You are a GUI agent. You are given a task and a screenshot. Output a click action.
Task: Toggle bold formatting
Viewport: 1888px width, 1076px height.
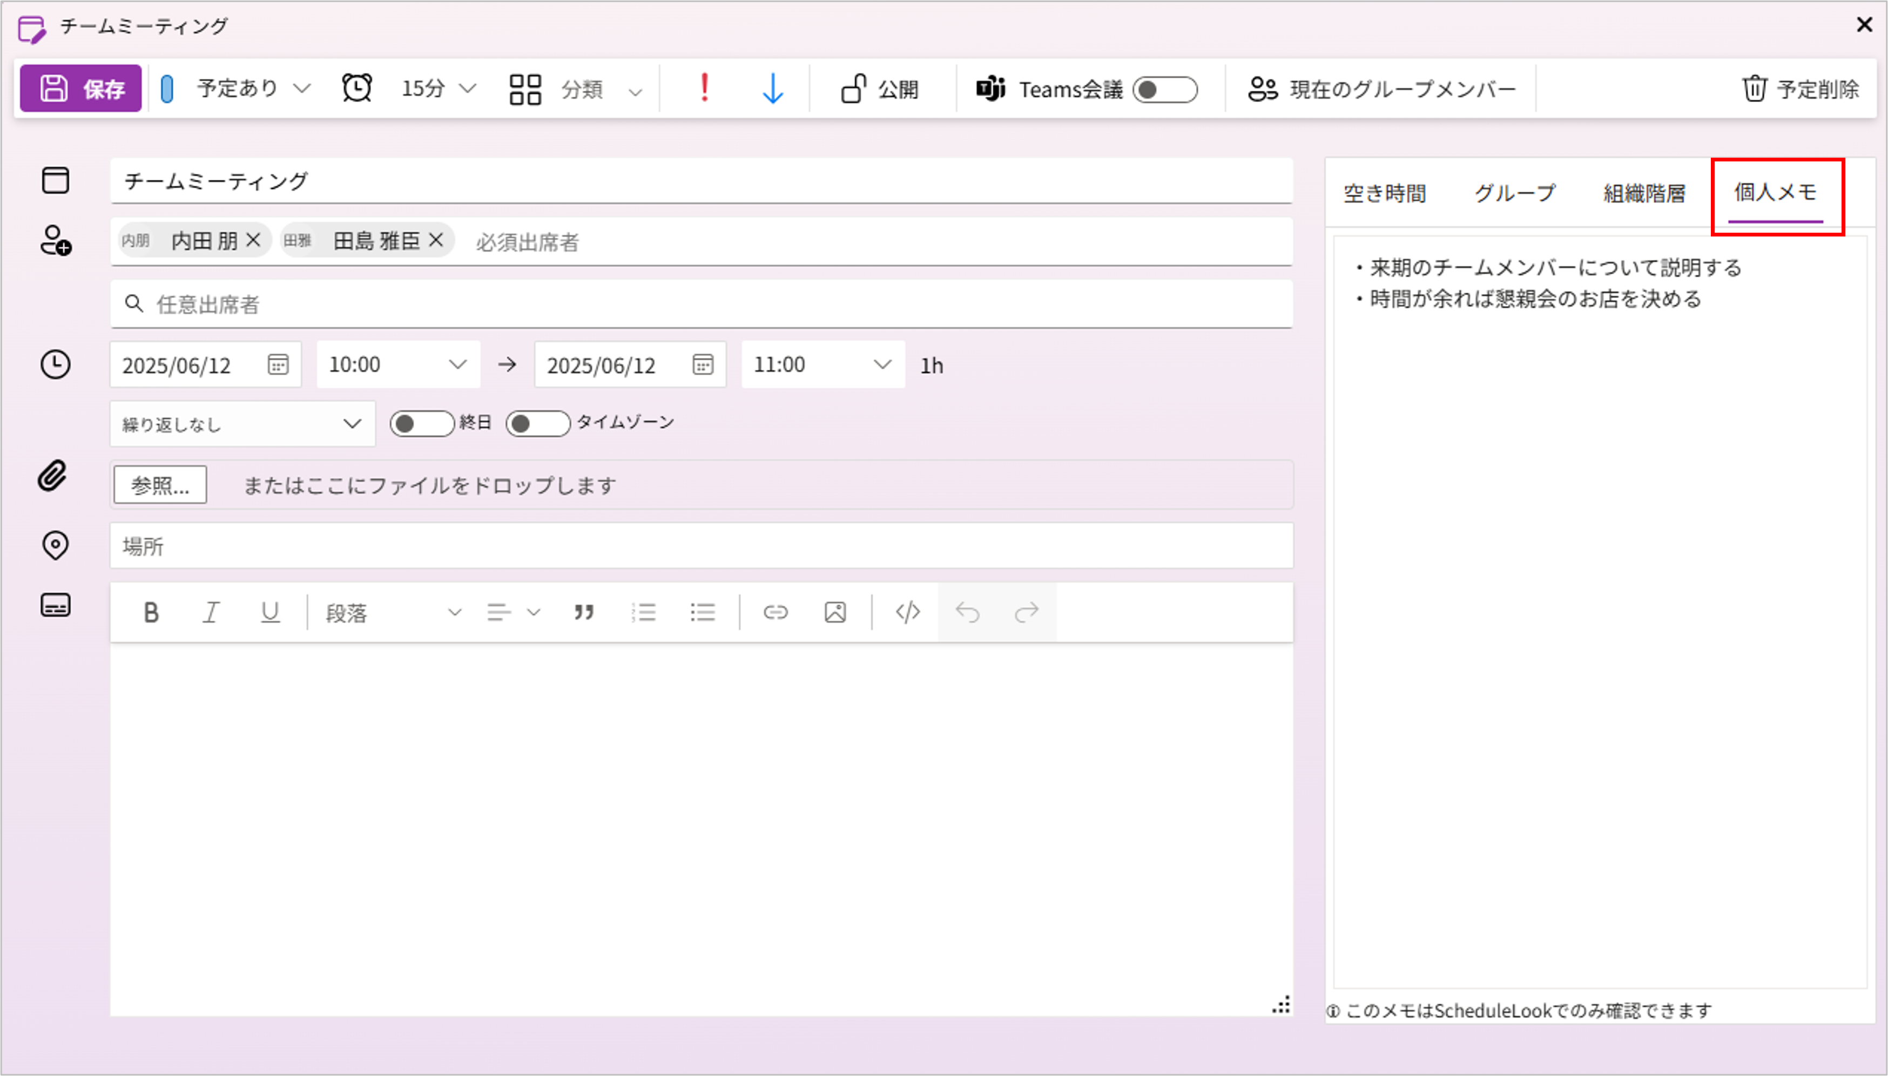click(x=151, y=613)
